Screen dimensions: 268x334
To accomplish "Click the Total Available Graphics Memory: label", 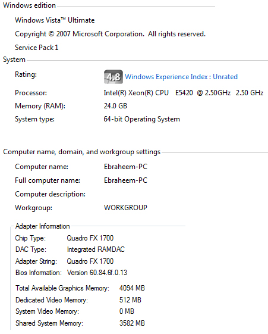I will (x=62, y=288).
